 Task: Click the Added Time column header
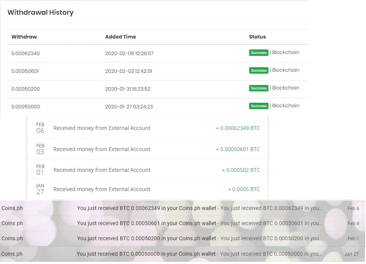pos(121,37)
